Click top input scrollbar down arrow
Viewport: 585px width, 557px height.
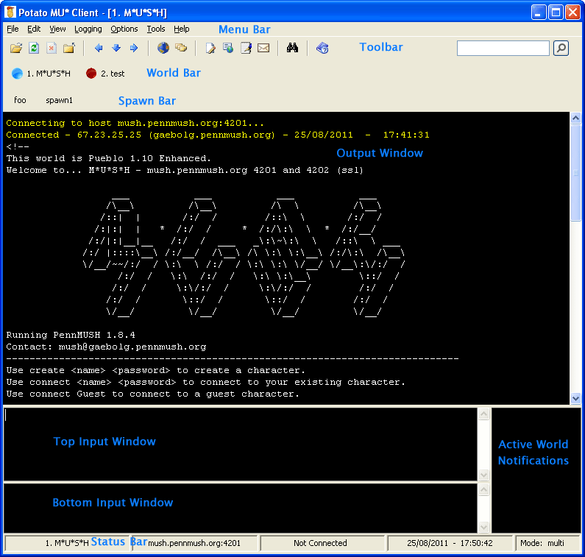483,475
